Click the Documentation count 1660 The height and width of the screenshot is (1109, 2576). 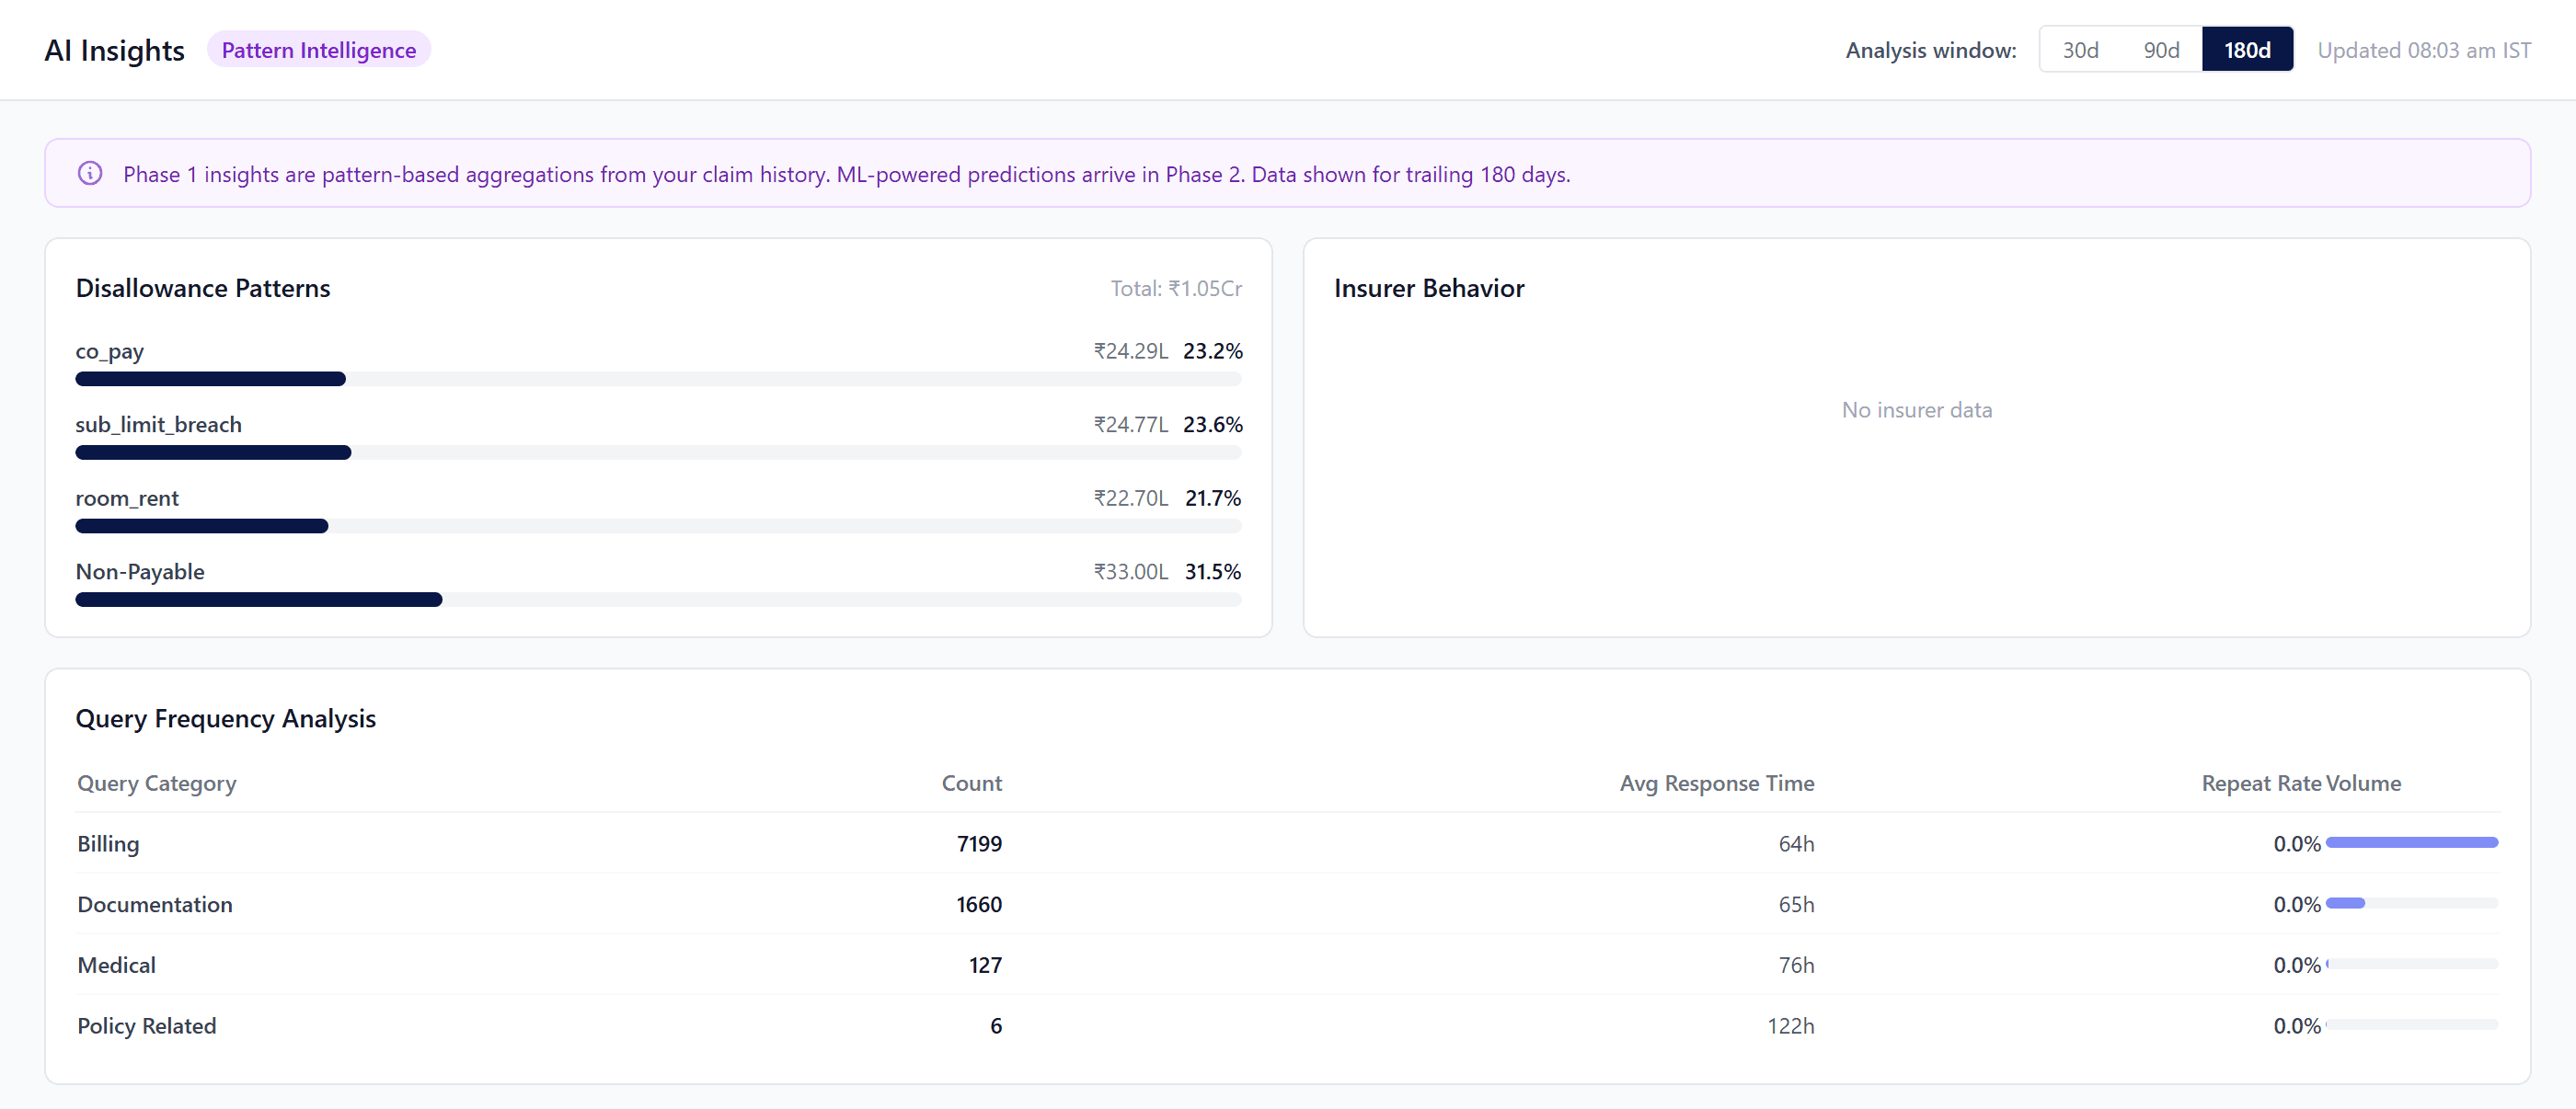pos(979,904)
